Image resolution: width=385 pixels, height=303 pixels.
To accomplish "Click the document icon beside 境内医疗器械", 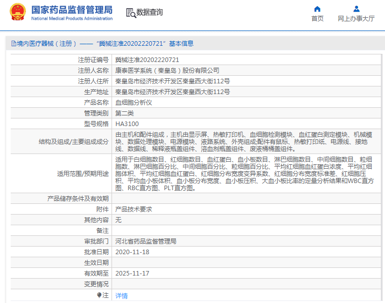I will click(13, 44).
